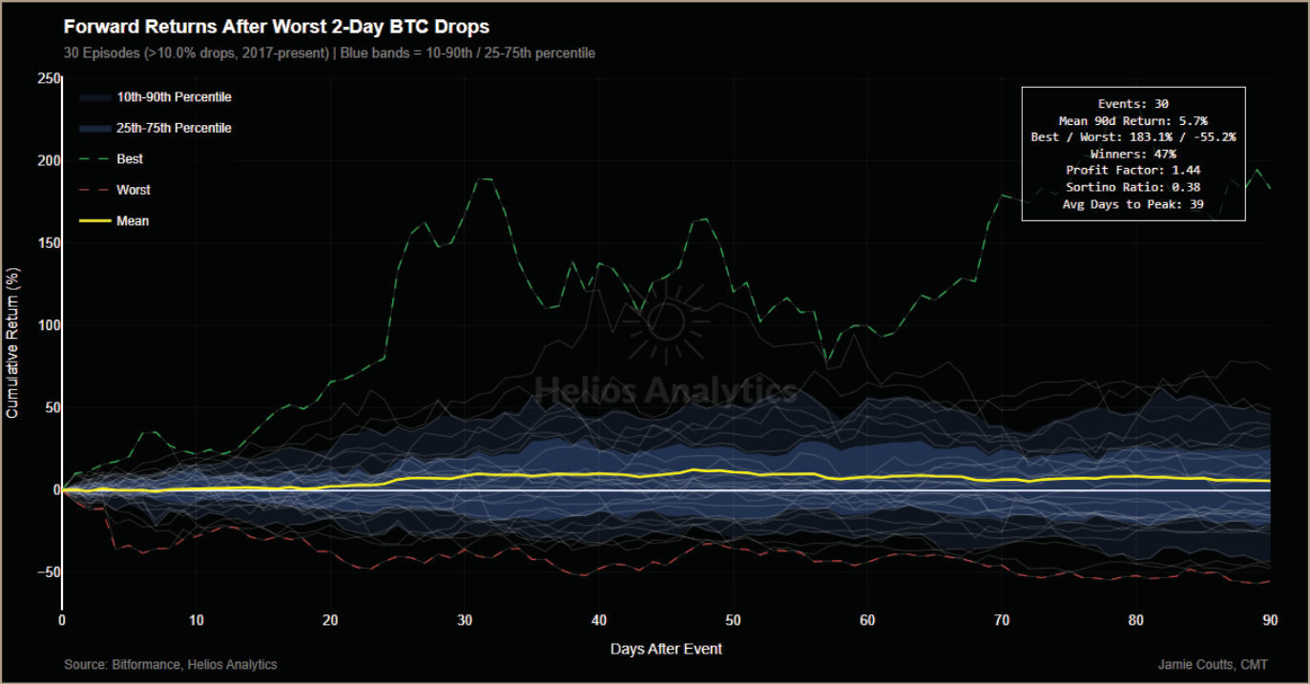Click the Profit Factor: 1.44 line
The height and width of the screenshot is (684, 1310).
click(1133, 170)
